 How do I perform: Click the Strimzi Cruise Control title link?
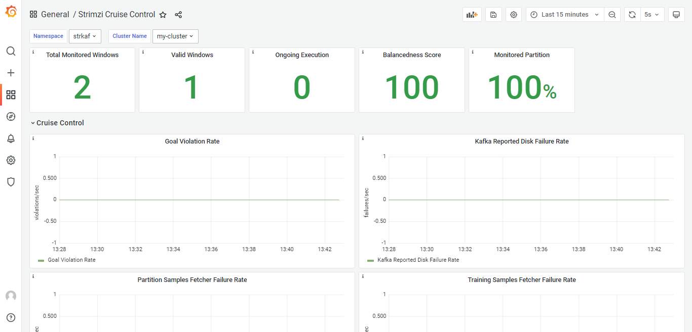click(117, 15)
